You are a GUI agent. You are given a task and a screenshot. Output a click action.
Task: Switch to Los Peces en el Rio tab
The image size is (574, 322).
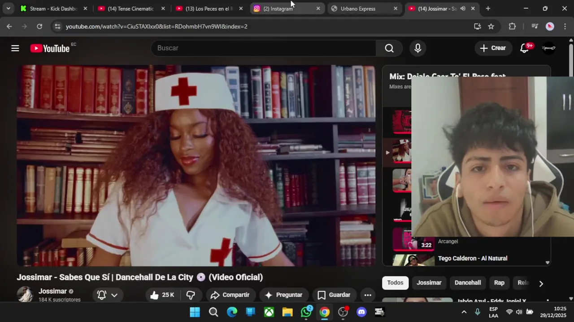click(209, 8)
